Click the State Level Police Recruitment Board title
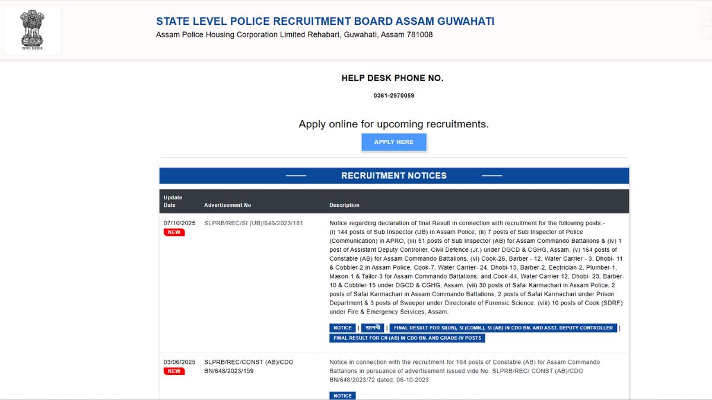 [x=325, y=21]
